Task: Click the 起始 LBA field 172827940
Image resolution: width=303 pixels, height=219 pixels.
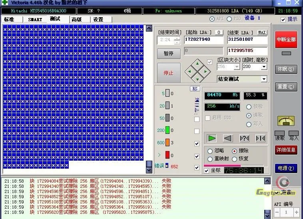Action: pyautogui.click(x=204, y=40)
